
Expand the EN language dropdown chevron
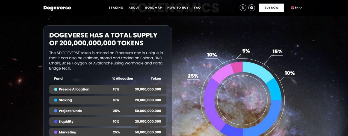(x=301, y=8)
